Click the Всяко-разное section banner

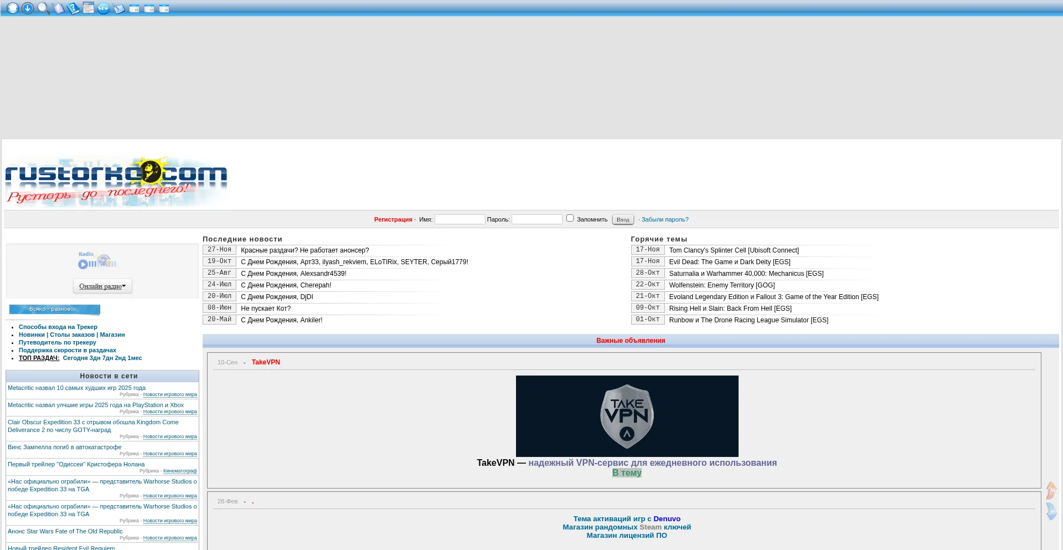coord(54,309)
